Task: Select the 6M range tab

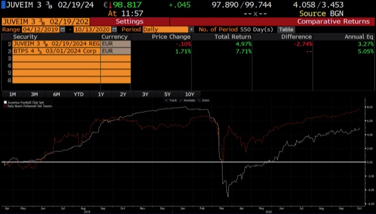Action: [56, 94]
